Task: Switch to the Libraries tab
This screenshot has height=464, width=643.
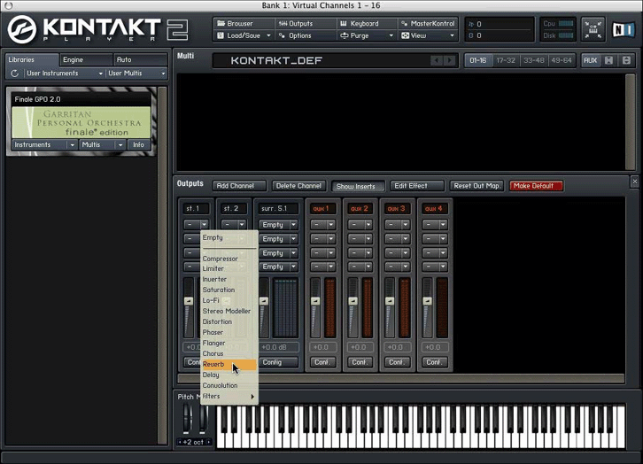Action: [x=32, y=60]
